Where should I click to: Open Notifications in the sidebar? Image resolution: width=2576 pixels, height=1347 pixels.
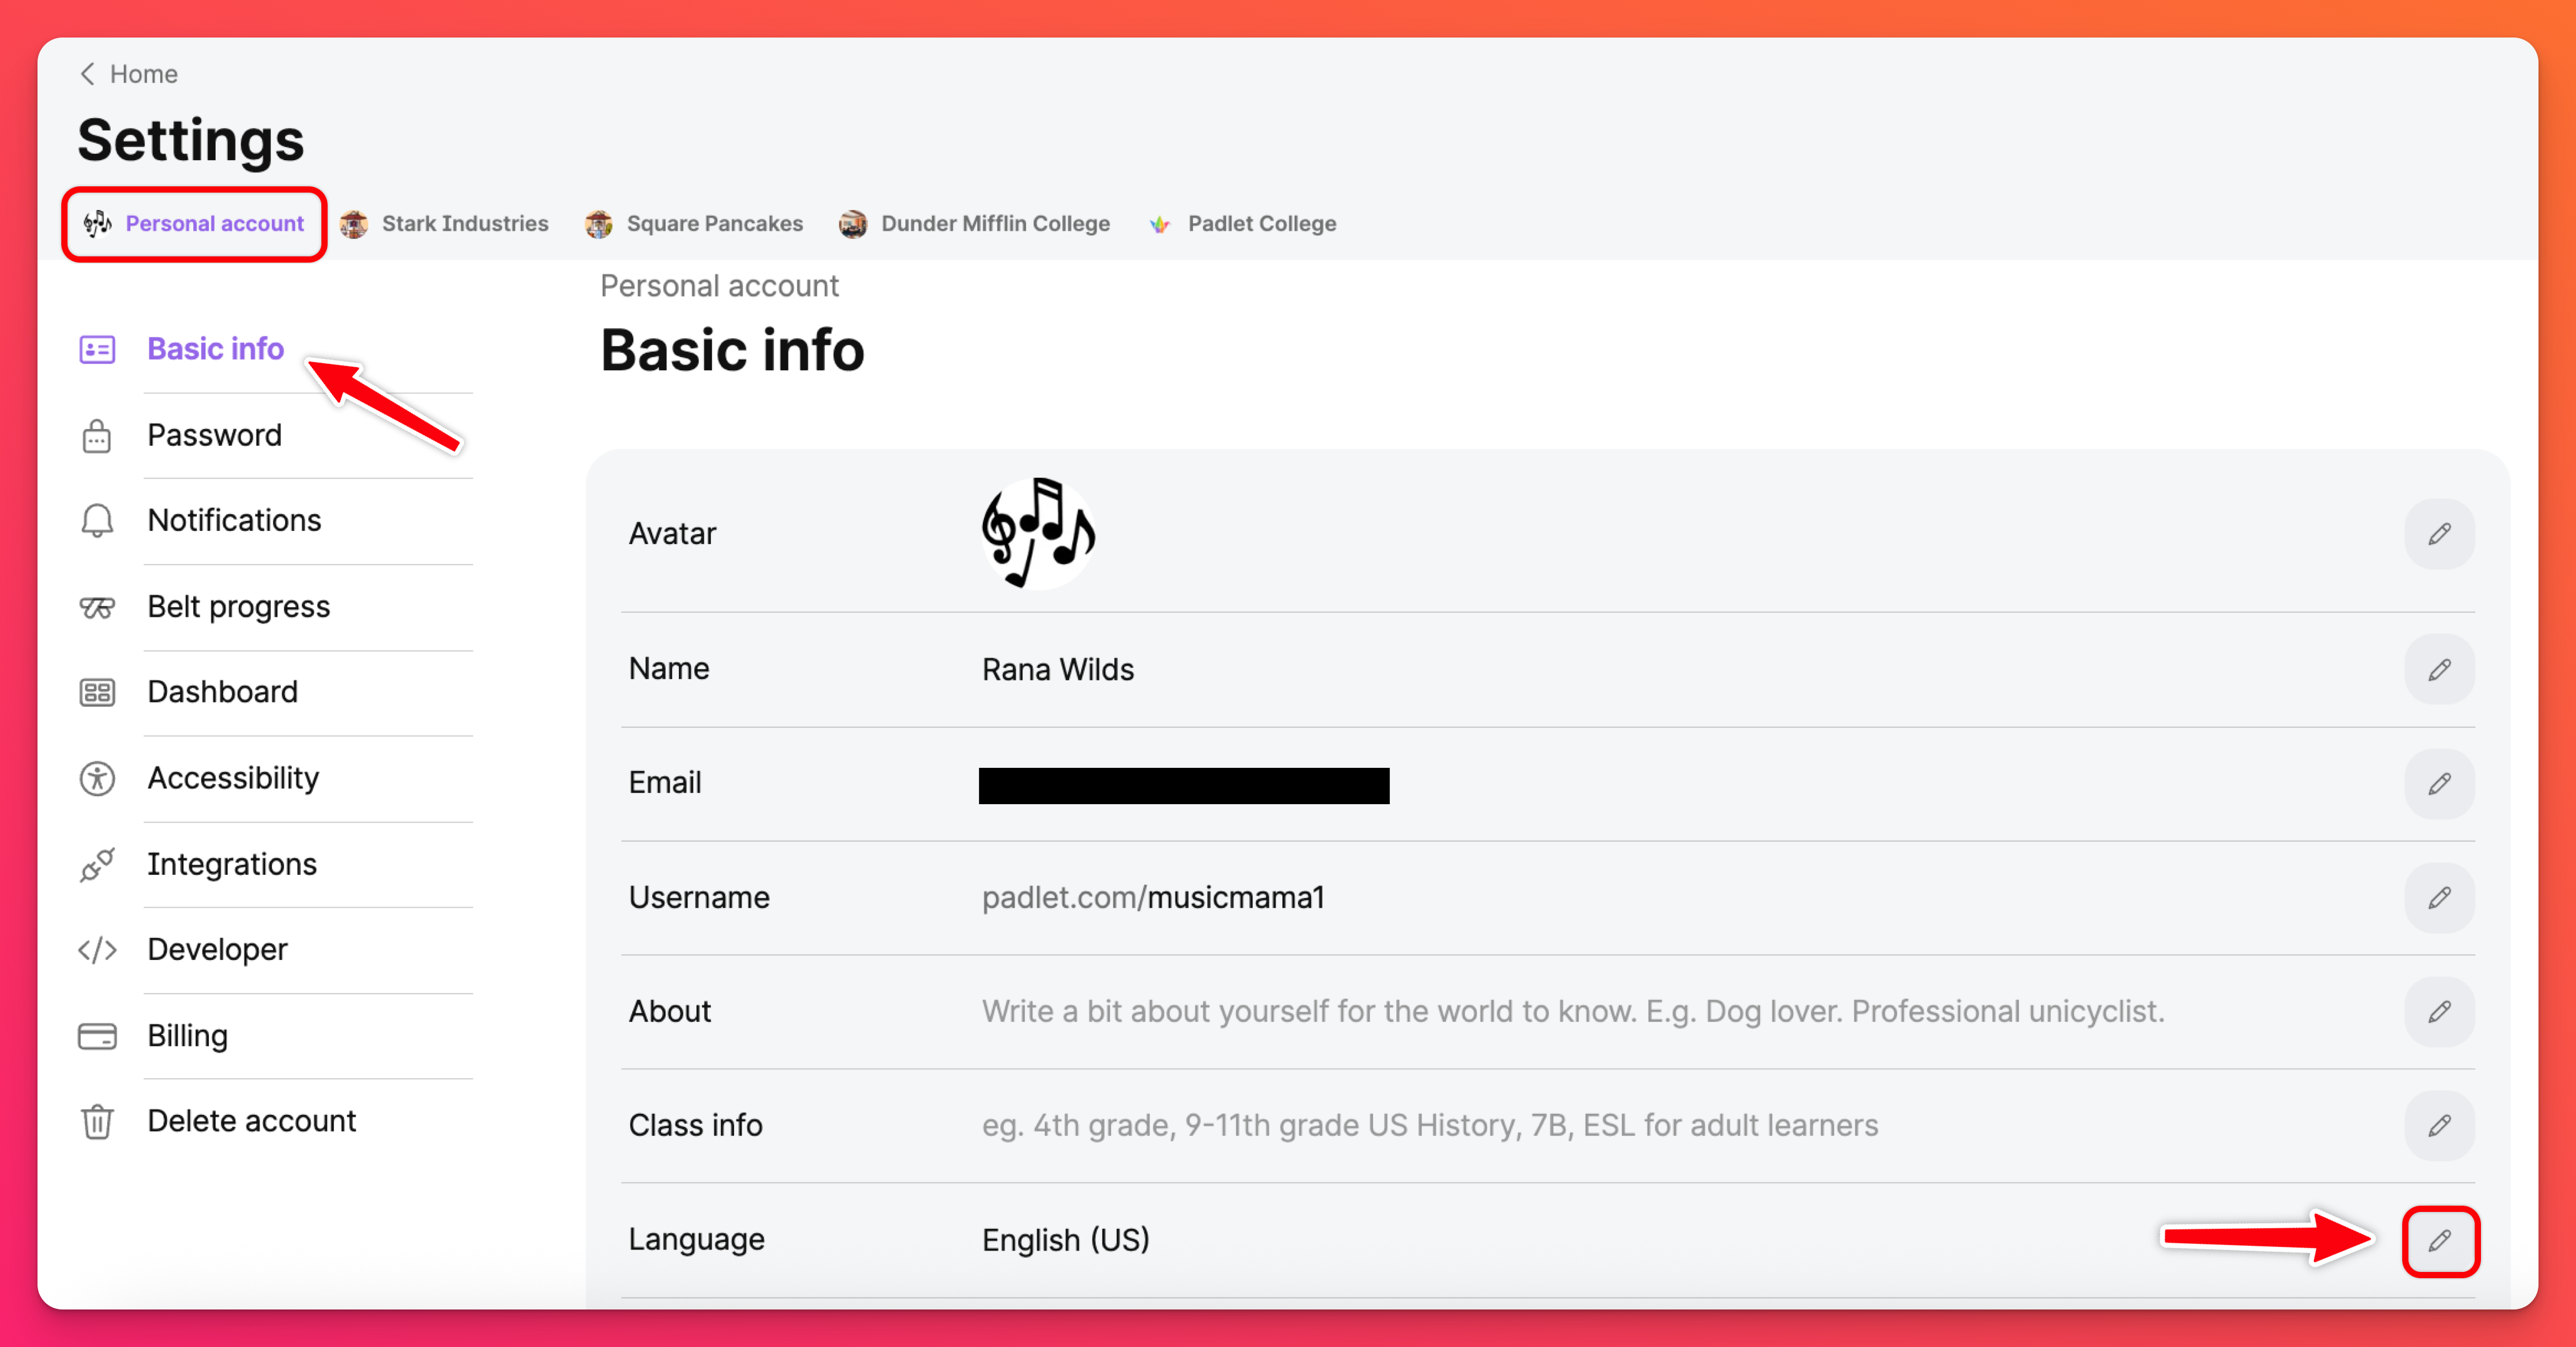click(234, 520)
